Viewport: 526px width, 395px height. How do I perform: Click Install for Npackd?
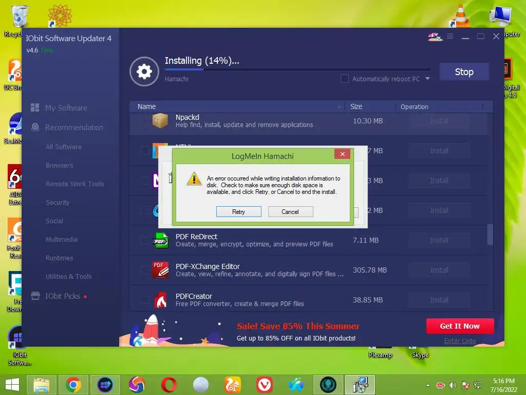[x=439, y=121]
